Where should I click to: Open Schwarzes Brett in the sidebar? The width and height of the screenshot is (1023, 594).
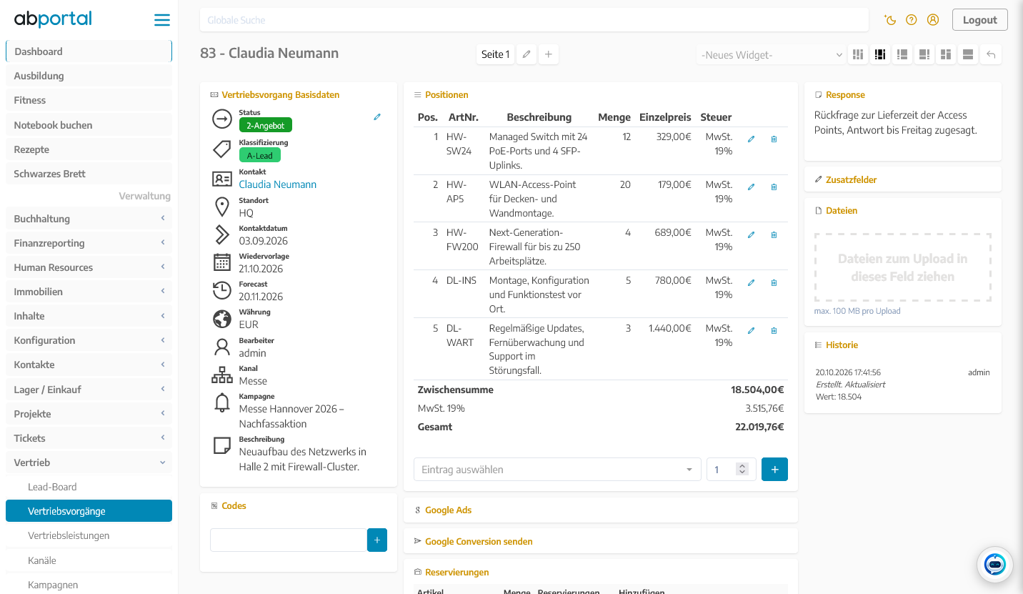click(89, 174)
